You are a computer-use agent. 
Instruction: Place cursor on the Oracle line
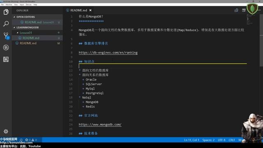coord(91,79)
